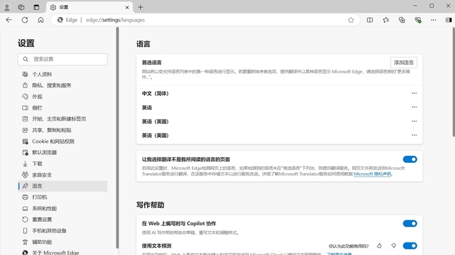Viewport: 455px width, 255px height.
Task: Click the Edge logo in address bar
Action: tap(60, 20)
